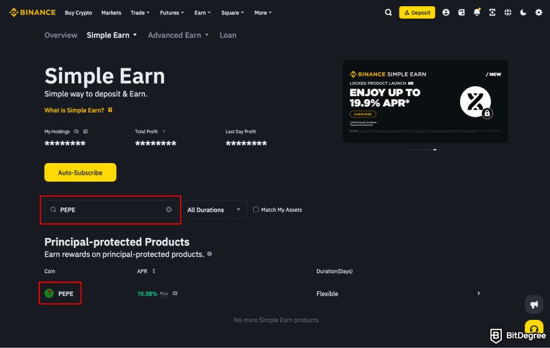The height and width of the screenshot is (348, 550).
Task: Click the info icon after principal-protected description
Action: pyautogui.click(x=209, y=254)
